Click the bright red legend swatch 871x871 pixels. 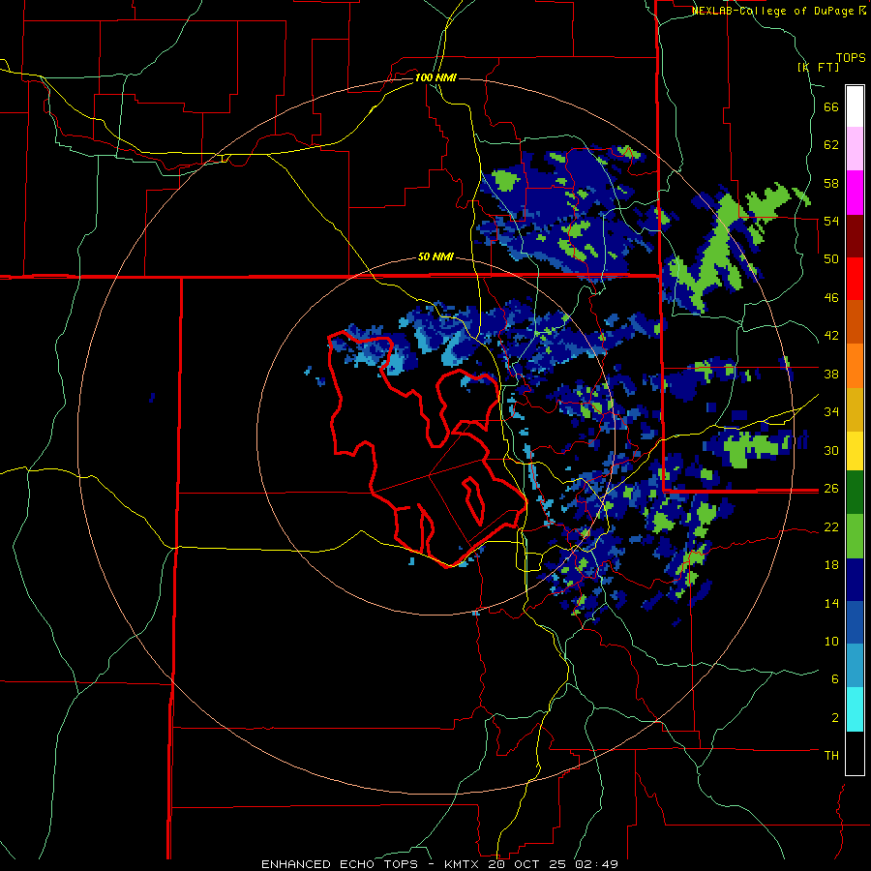point(855,279)
